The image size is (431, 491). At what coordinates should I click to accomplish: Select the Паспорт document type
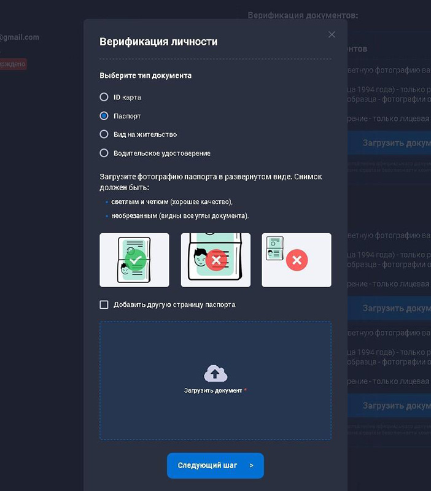tap(104, 115)
